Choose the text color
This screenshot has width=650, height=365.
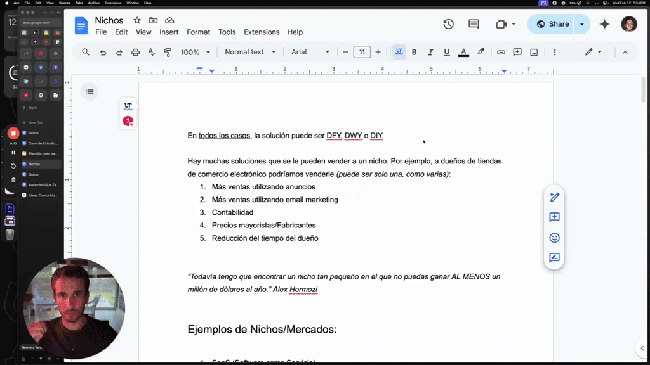tap(463, 52)
